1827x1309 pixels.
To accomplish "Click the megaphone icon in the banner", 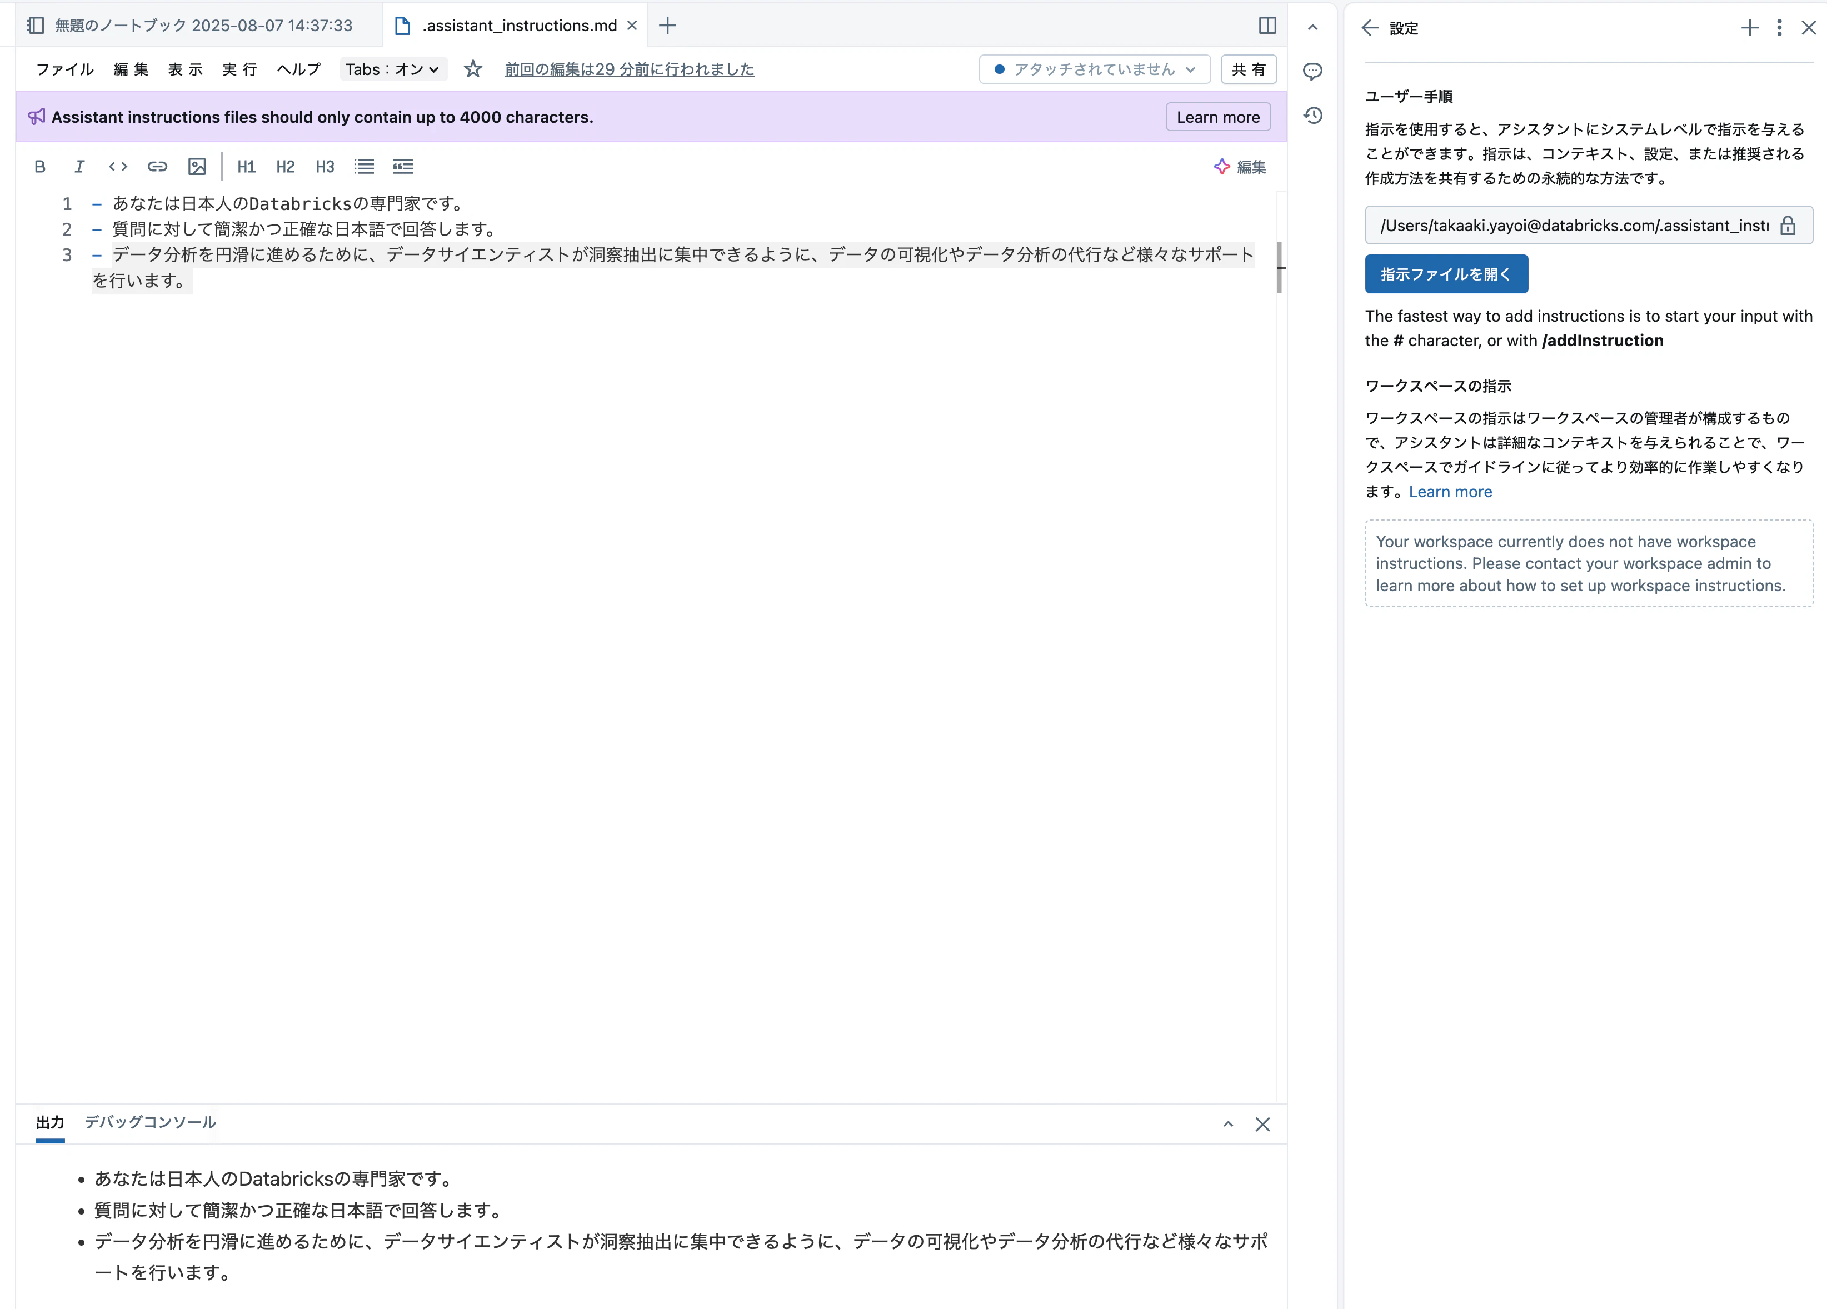I will (x=37, y=117).
